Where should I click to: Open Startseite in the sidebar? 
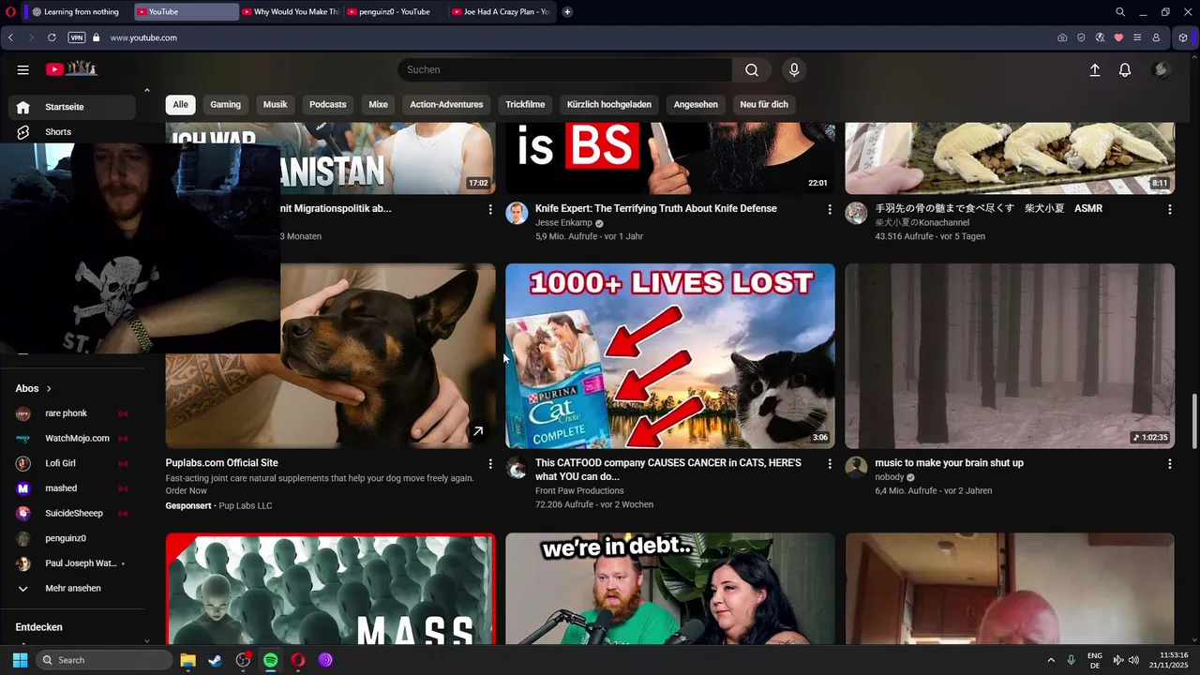(72, 107)
